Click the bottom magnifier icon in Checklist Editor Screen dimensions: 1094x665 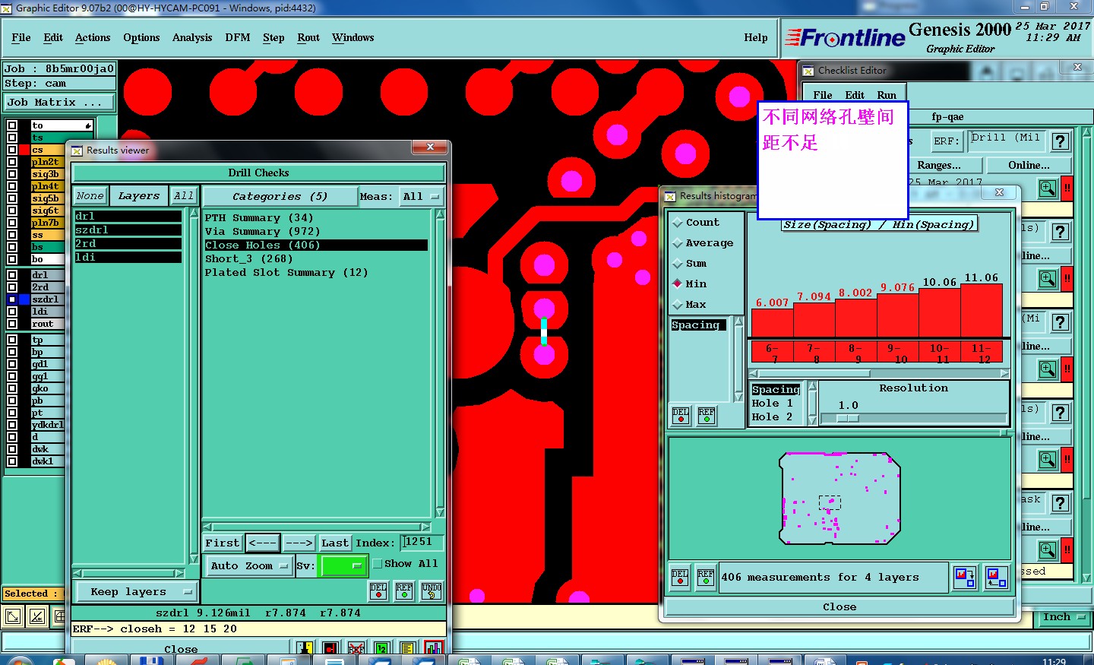tap(1048, 550)
